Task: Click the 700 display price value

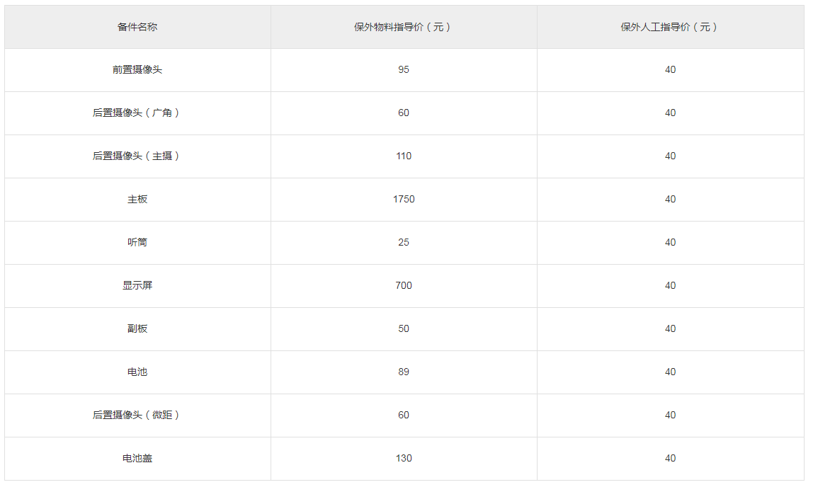Action: point(404,286)
